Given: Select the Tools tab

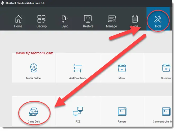Looking at the screenshot, I should (x=158, y=19).
